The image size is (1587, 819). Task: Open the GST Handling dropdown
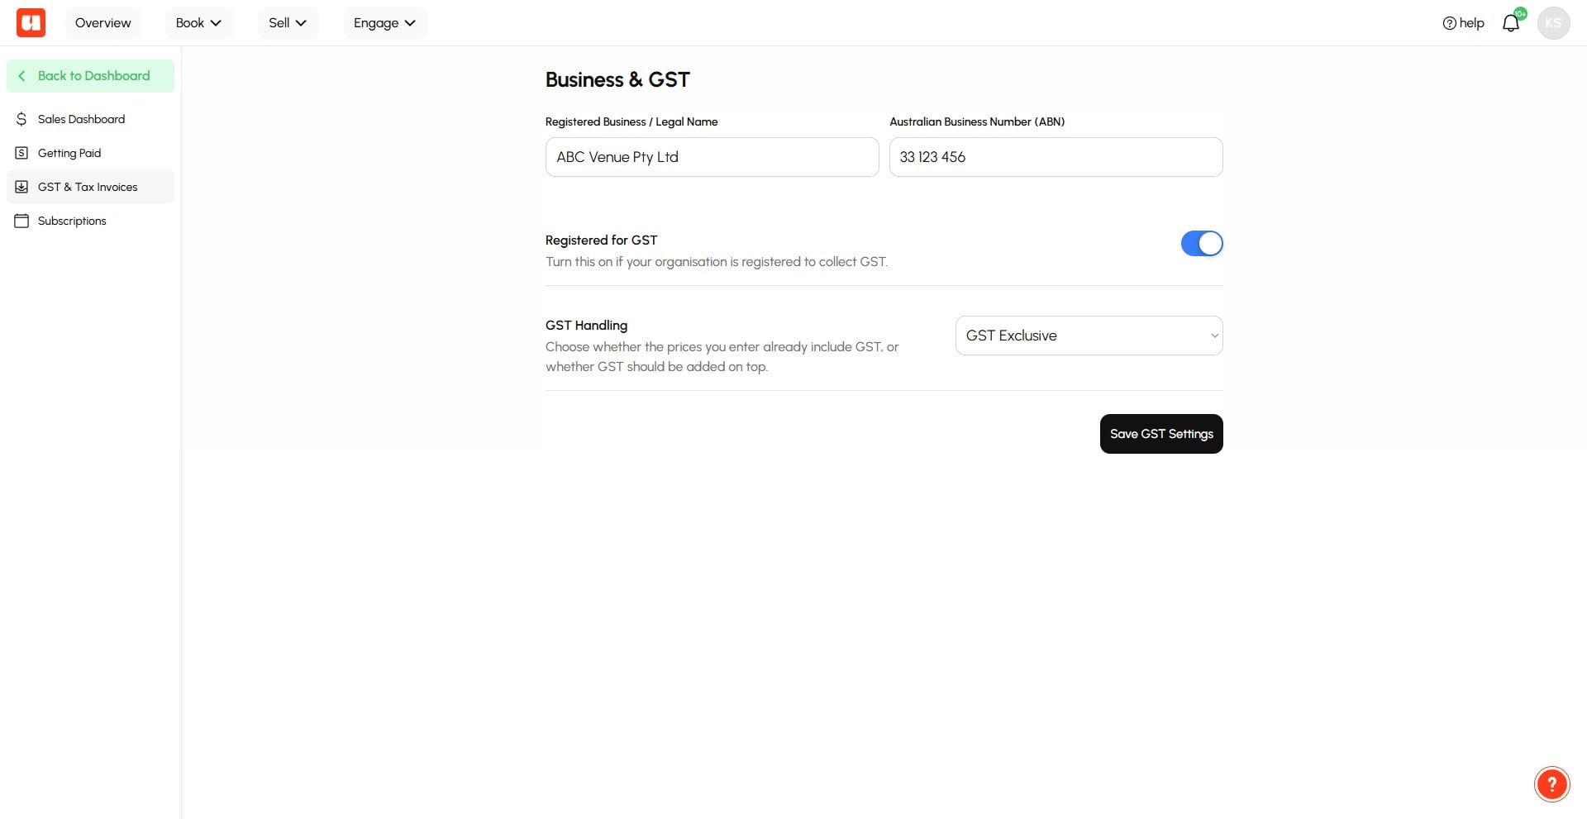[1089, 336]
